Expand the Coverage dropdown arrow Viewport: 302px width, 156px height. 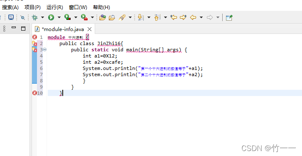coord(76,17)
